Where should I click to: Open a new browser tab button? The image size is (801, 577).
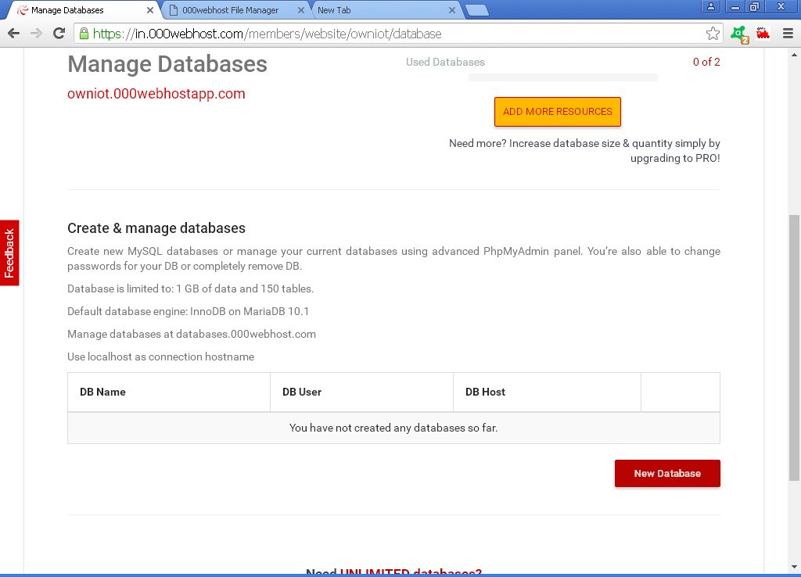coord(478,10)
